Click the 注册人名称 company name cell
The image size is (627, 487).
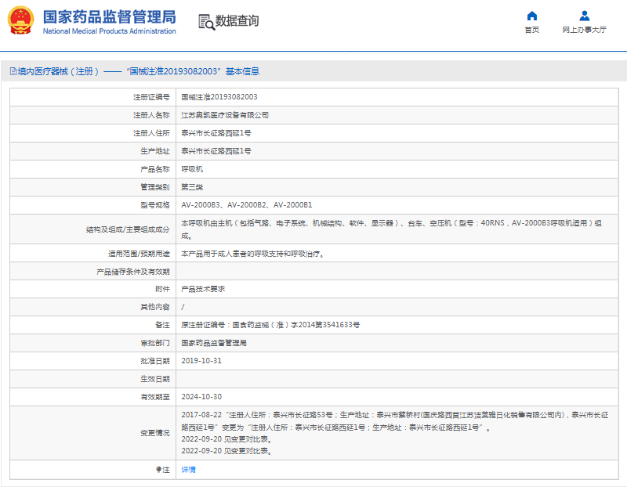[x=230, y=114]
